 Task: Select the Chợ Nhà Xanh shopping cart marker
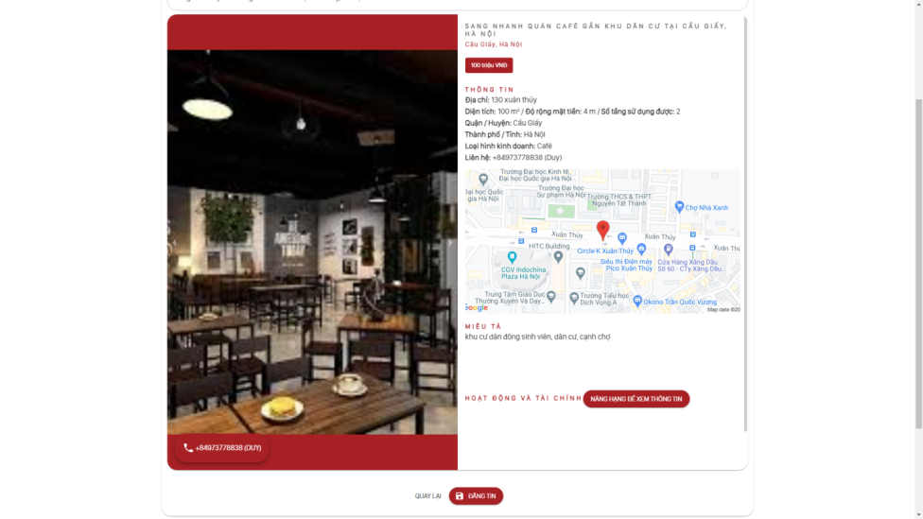[x=679, y=206]
